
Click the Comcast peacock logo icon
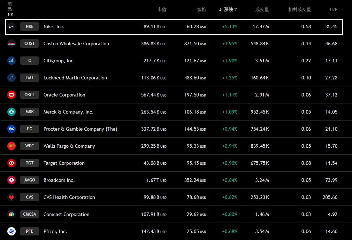tap(12, 214)
